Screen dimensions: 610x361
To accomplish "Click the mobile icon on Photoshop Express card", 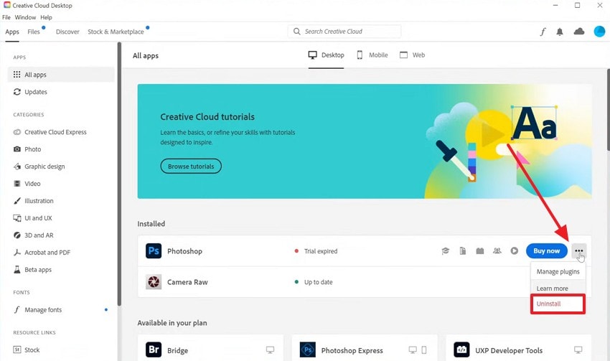I will tap(424, 350).
